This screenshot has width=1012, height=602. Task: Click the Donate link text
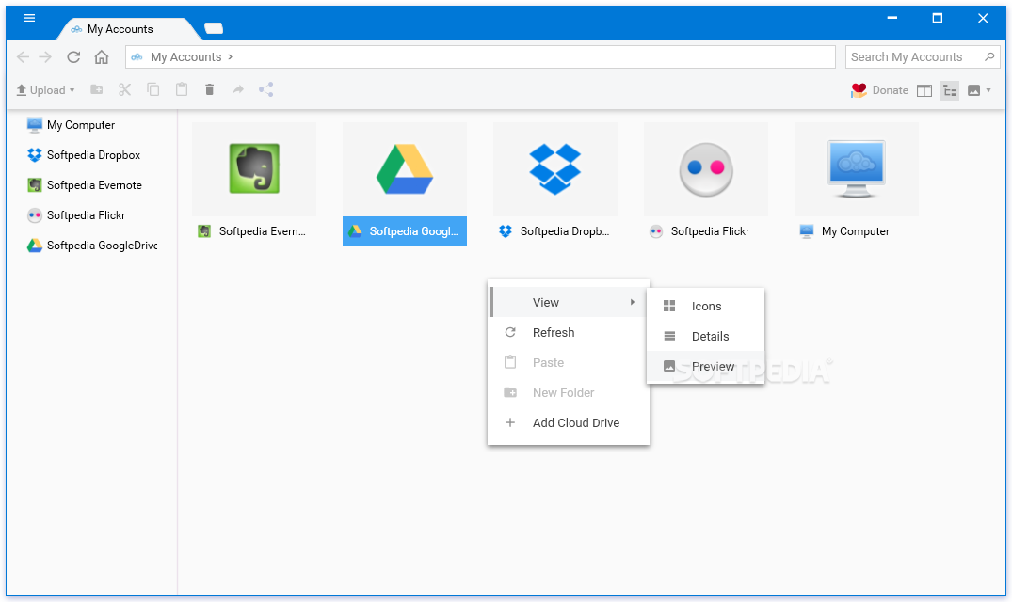(x=890, y=90)
